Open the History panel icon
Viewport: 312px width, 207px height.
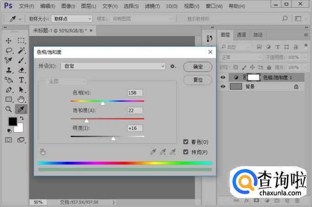click(209, 38)
